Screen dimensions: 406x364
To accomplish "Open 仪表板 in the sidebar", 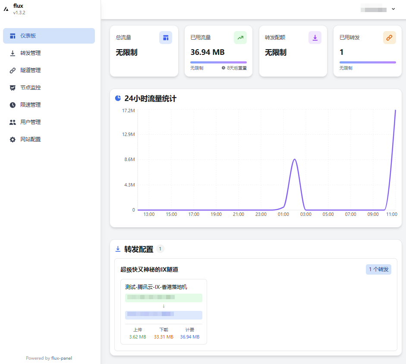I will pos(31,36).
